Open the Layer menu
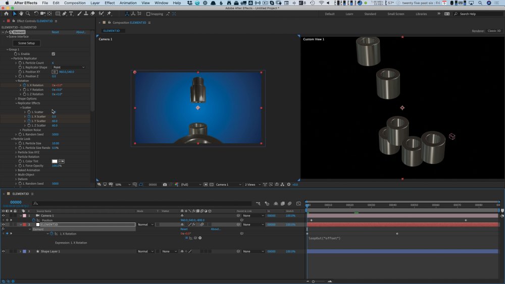Image resolution: width=505 pixels, height=284 pixels. coord(95,3)
